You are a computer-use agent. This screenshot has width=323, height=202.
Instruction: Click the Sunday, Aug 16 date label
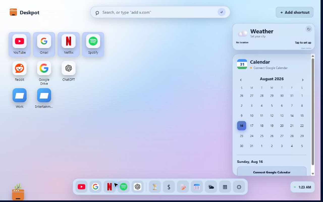tap(250, 162)
